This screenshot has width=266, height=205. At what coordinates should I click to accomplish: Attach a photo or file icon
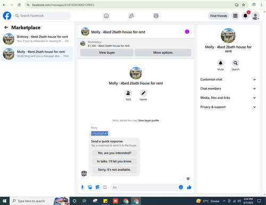pyautogui.click(x=90, y=187)
